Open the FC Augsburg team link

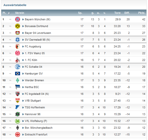33,46
